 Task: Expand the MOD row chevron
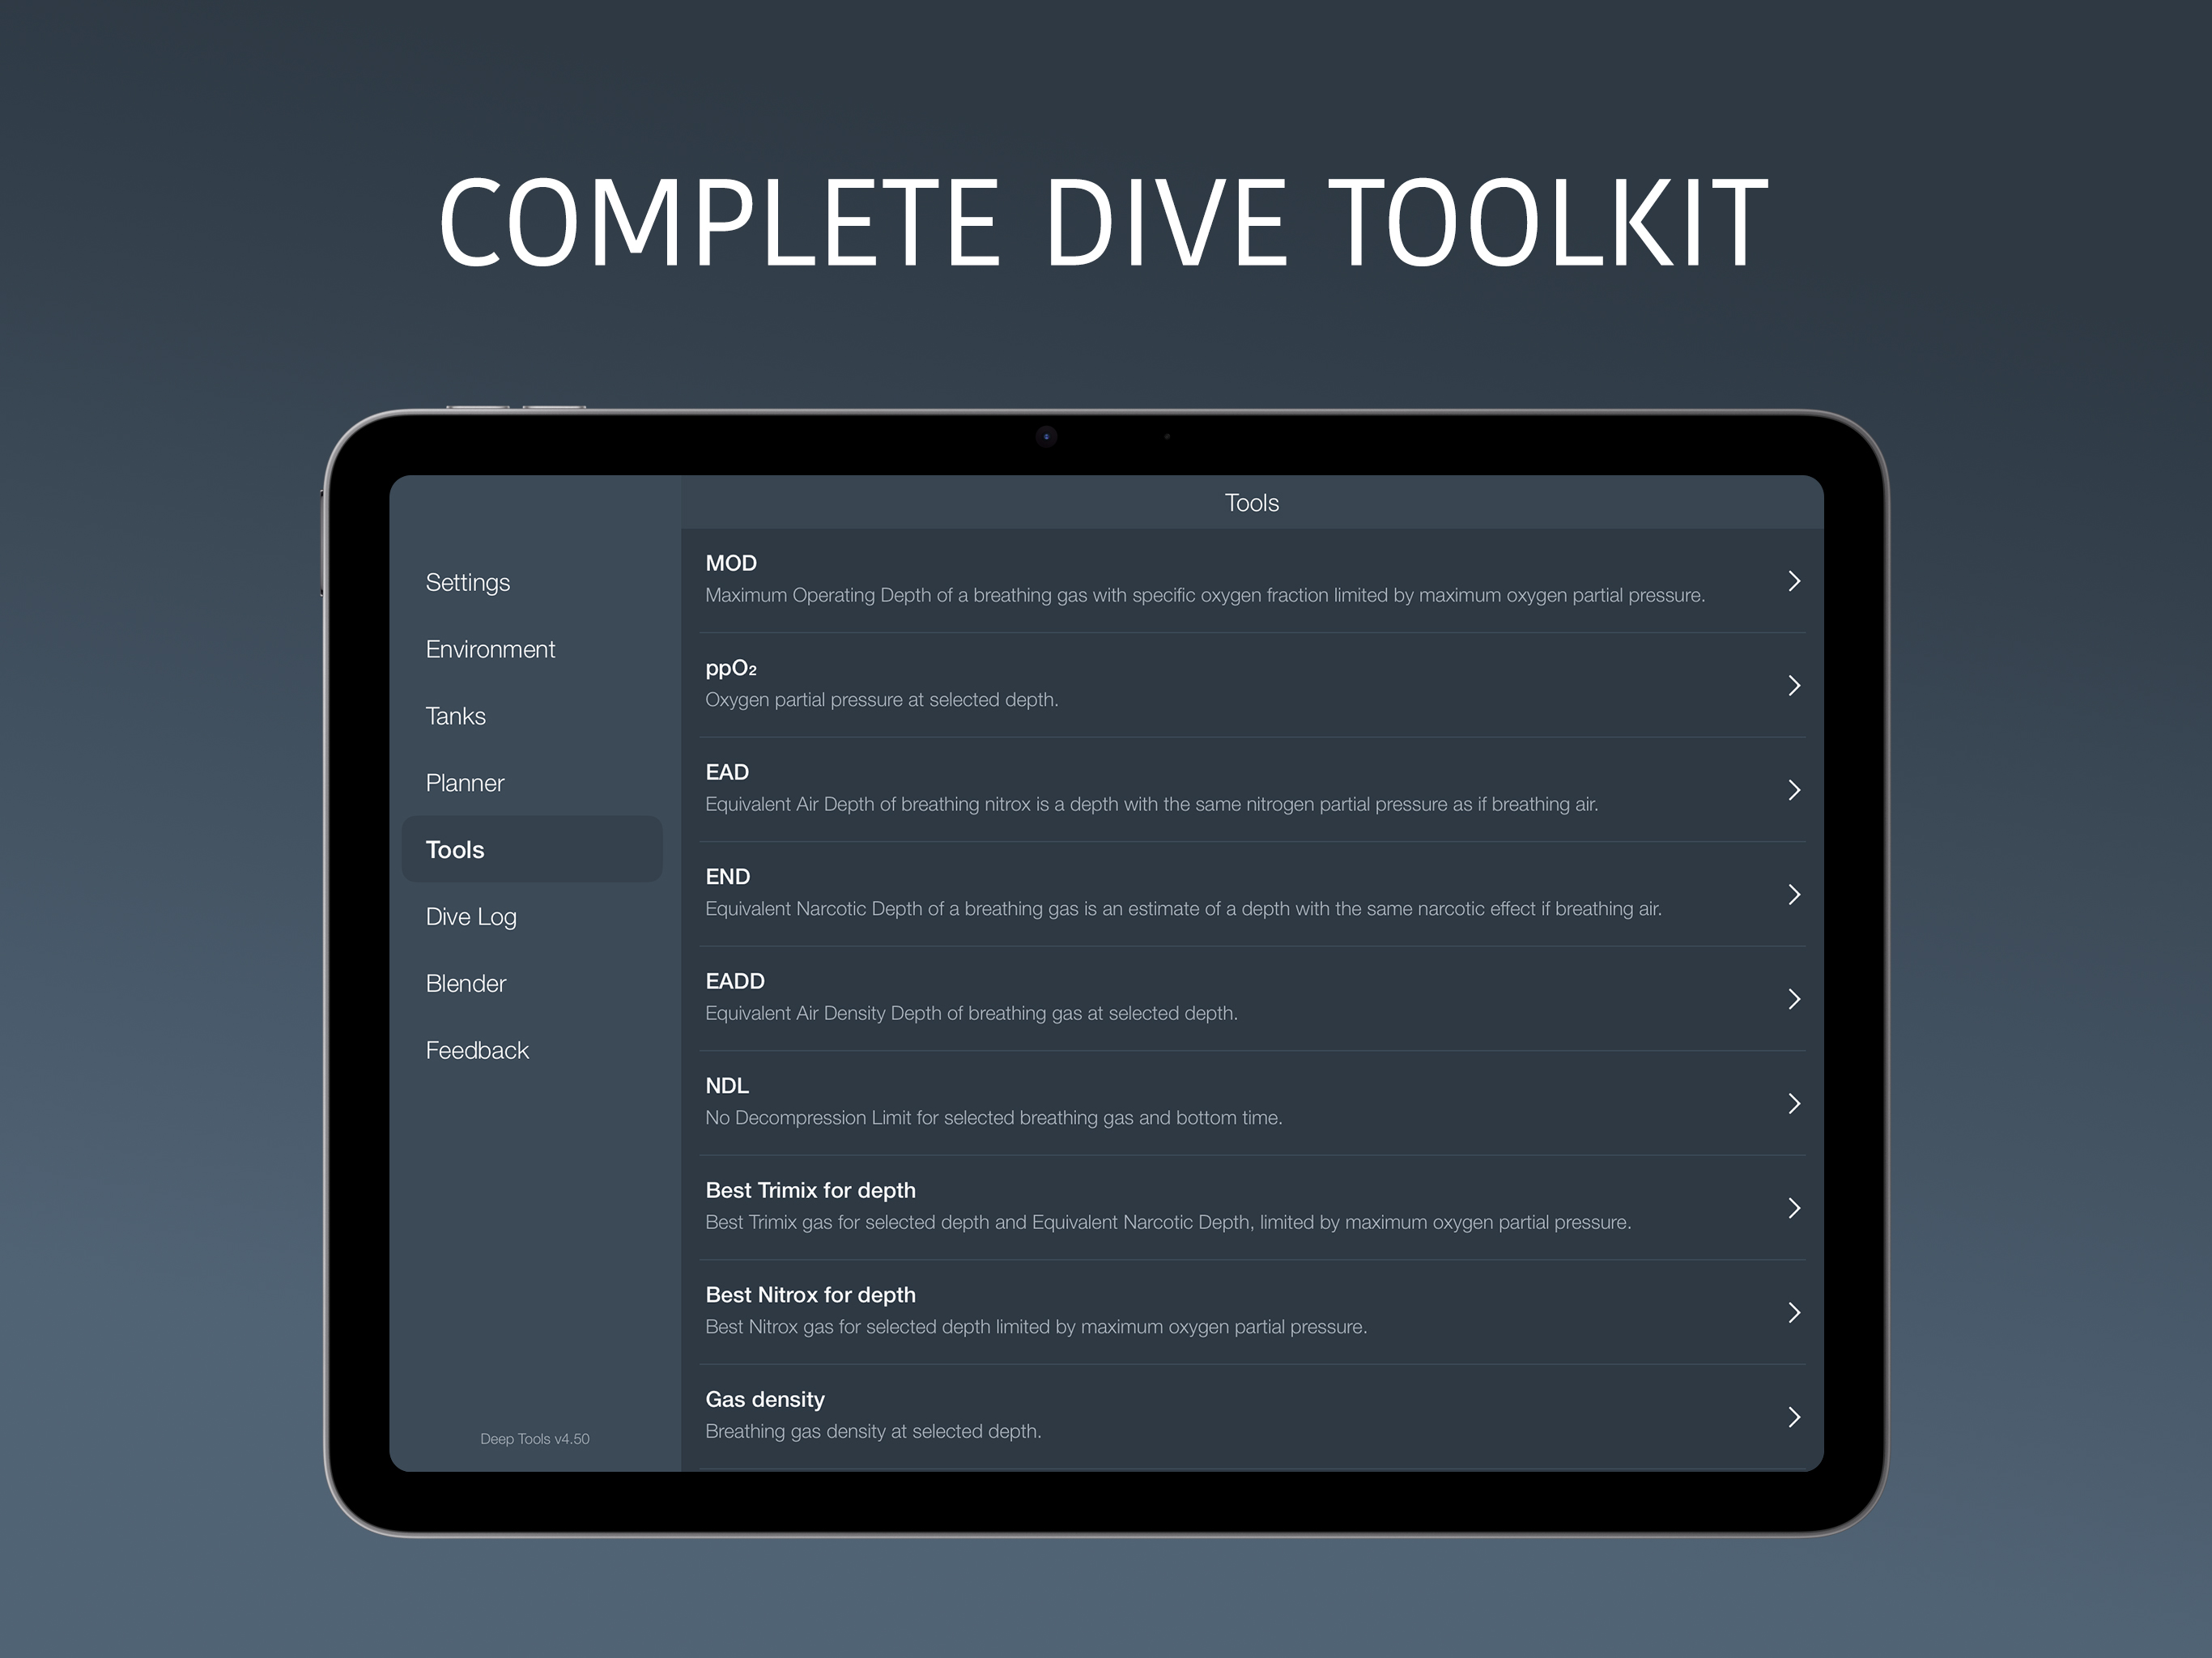click(1794, 581)
